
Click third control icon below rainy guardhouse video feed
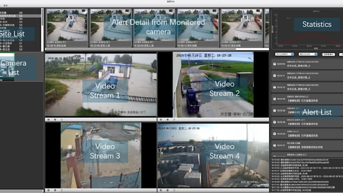(62, 119)
